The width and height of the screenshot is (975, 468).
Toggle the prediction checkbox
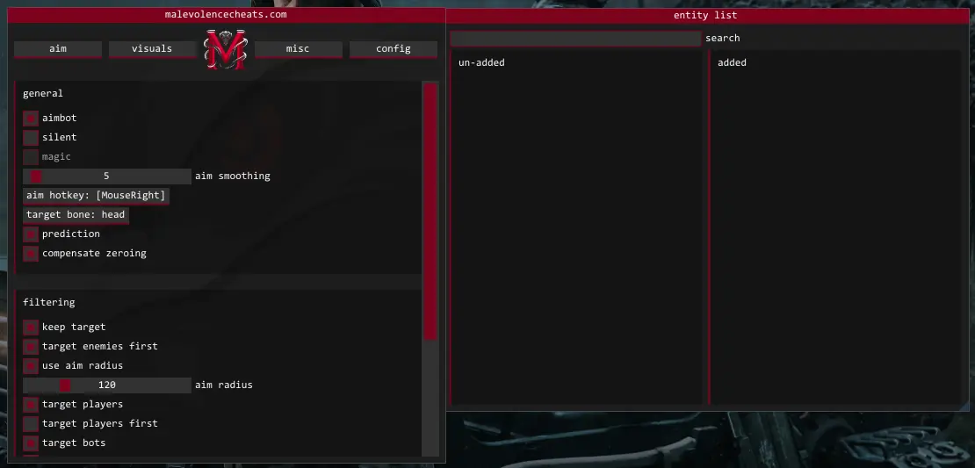[31, 234]
